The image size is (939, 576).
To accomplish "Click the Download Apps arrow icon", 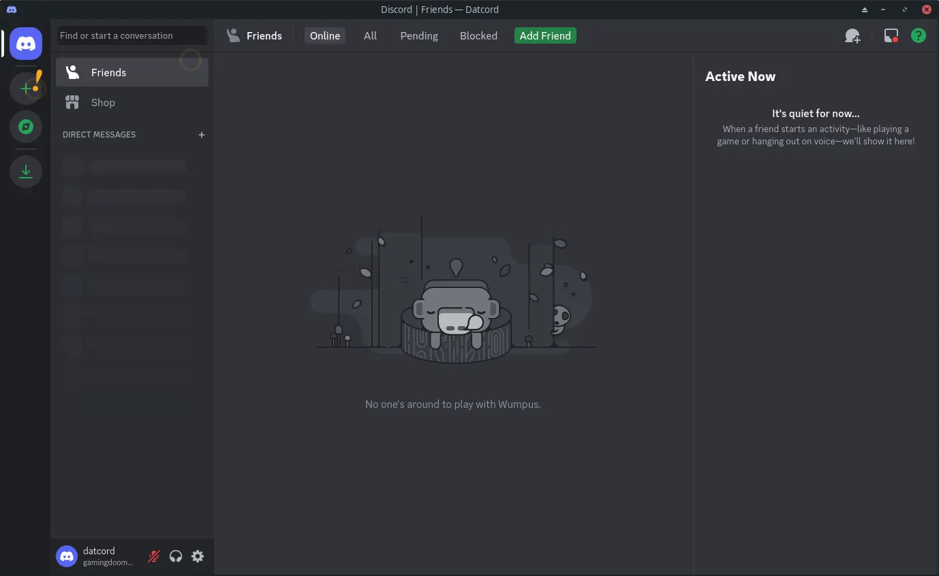I will [x=26, y=172].
